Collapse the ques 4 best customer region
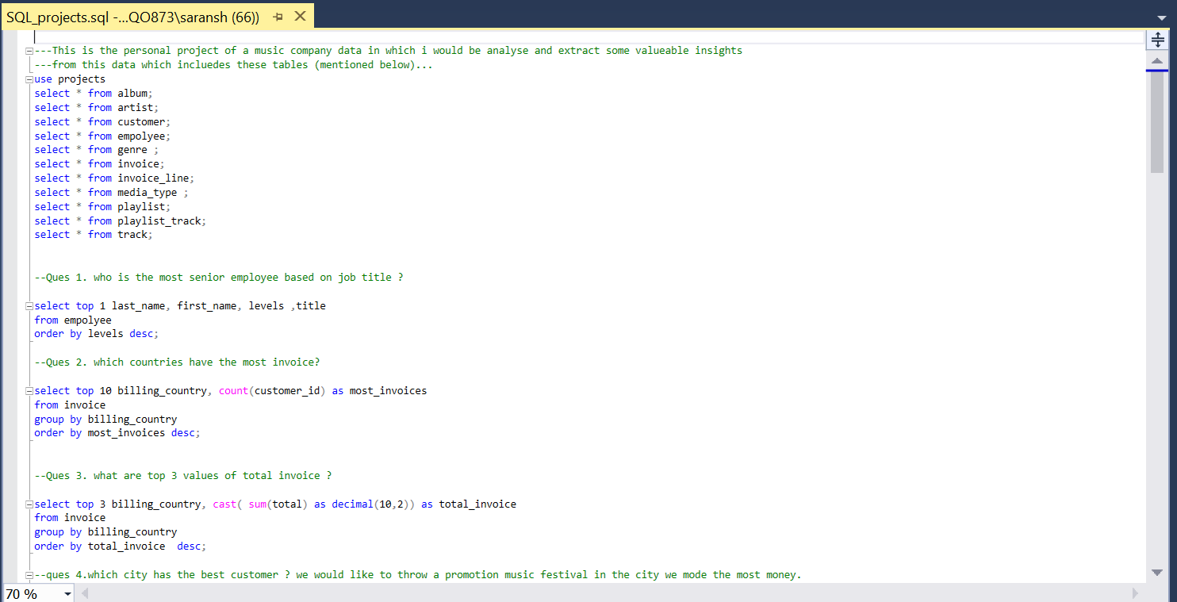Viewport: 1177px width, 602px height. tap(28, 574)
